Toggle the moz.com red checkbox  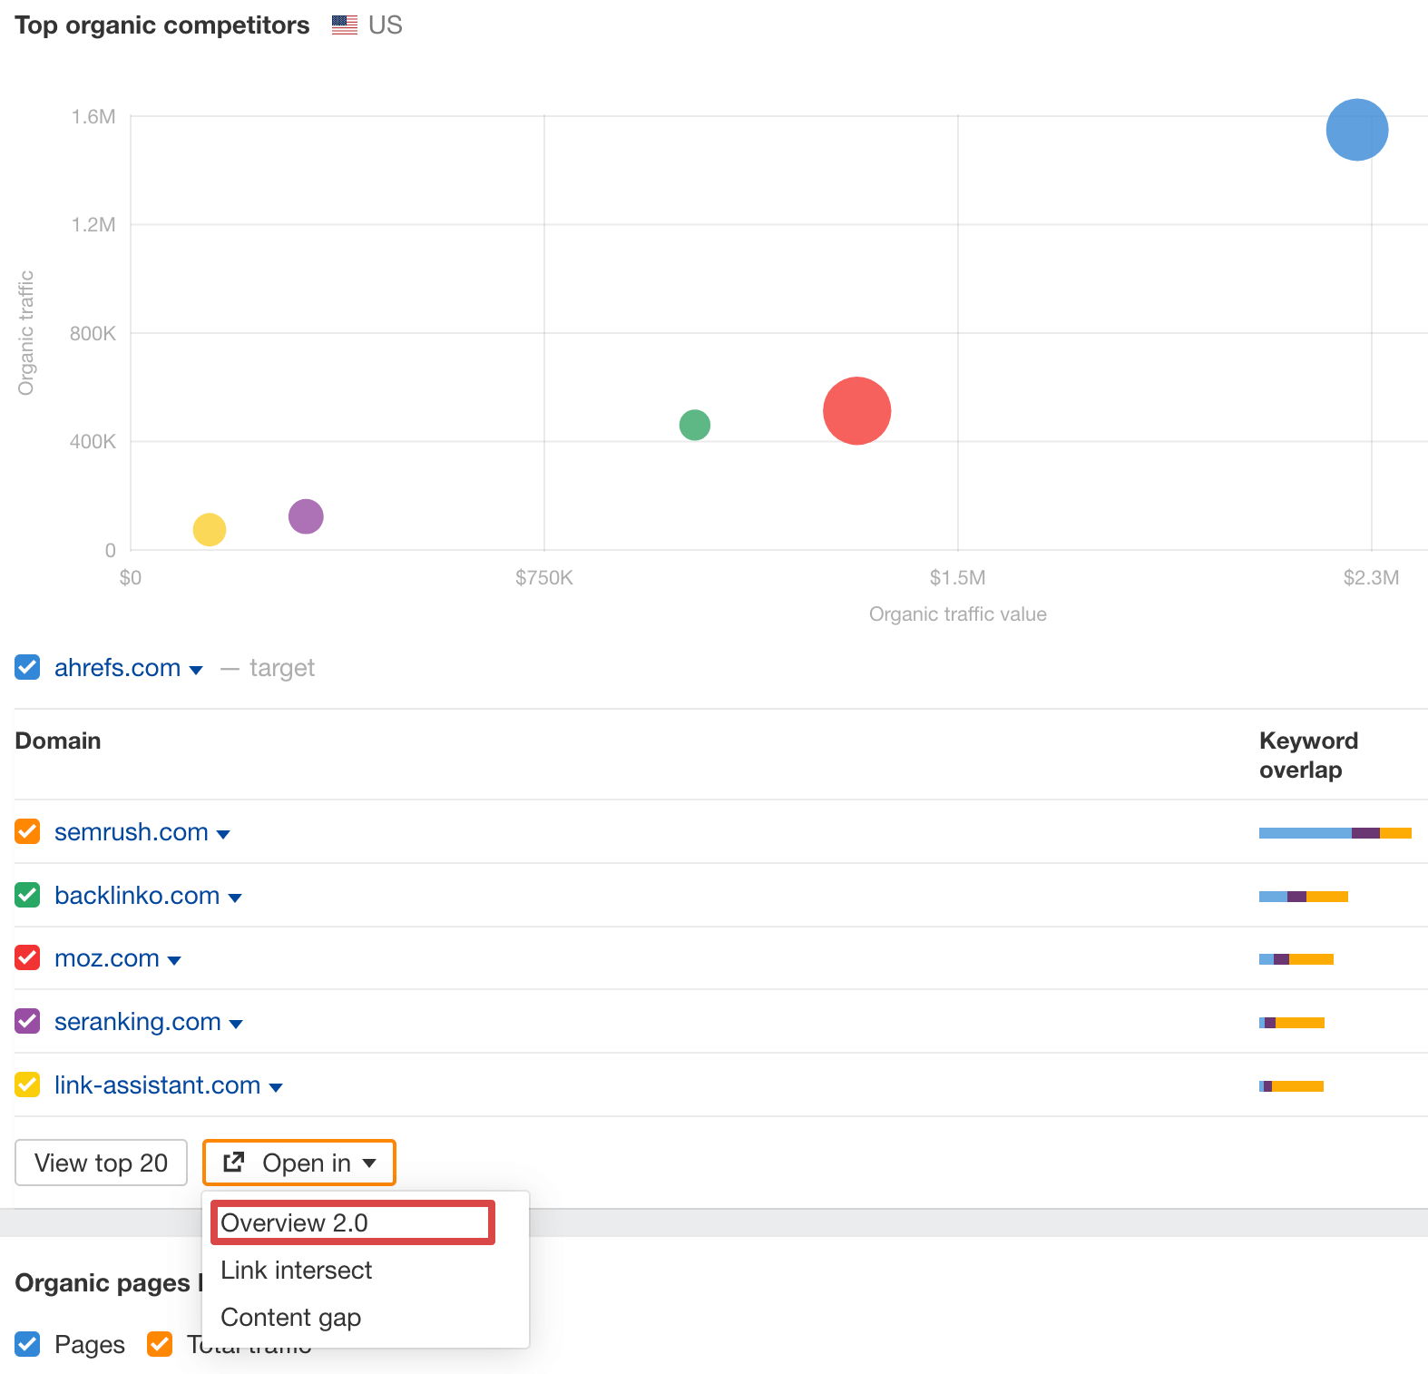(27, 957)
